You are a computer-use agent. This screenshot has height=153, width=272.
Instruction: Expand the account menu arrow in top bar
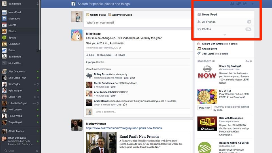click(x=252, y=4)
